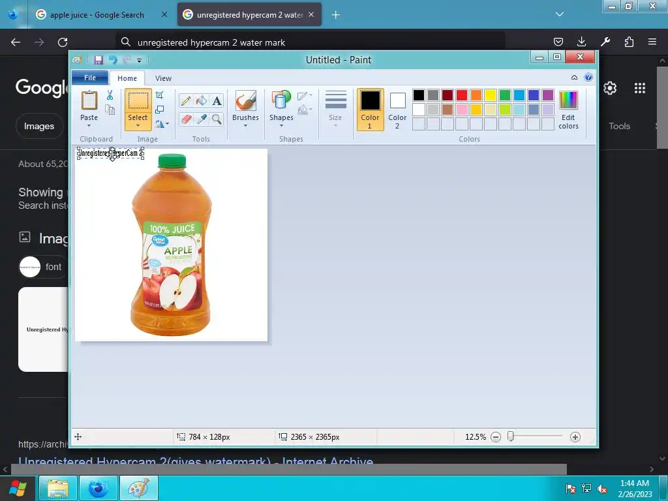Viewport: 668px width, 501px height.
Task: Click the Firefox back arrow
Action: click(16, 42)
